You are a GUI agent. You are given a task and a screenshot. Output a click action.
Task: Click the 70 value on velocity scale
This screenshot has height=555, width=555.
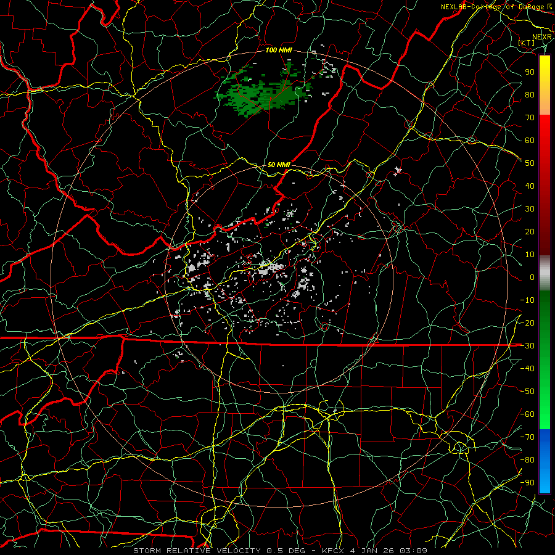pos(530,118)
